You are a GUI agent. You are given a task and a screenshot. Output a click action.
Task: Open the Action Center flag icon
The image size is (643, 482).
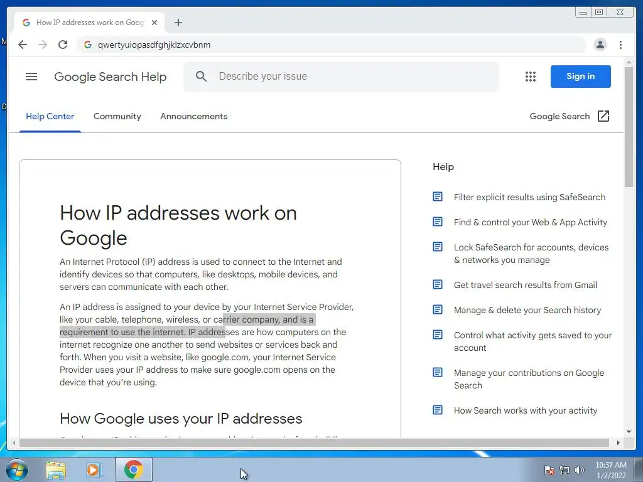coord(549,470)
